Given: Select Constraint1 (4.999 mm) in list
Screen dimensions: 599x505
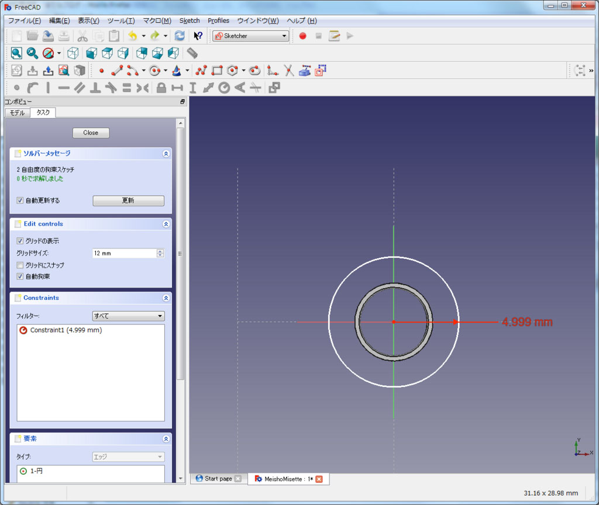Looking at the screenshot, I should coord(66,330).
